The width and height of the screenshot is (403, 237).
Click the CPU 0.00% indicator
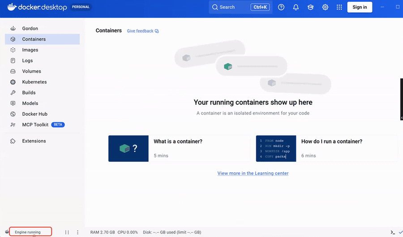click(128, 232)
